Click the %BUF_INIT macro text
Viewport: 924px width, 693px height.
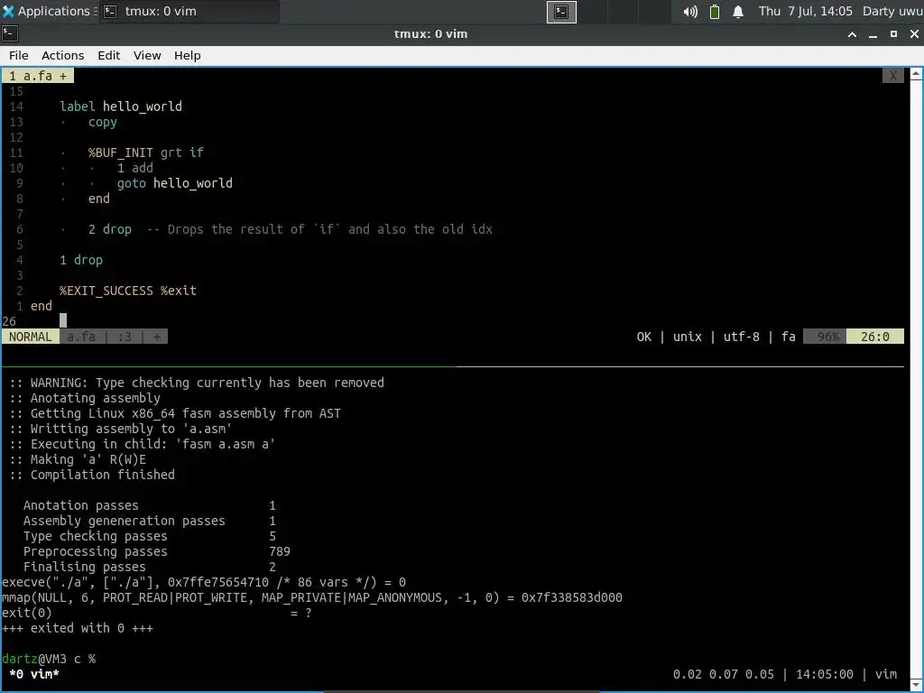(120, 152)
